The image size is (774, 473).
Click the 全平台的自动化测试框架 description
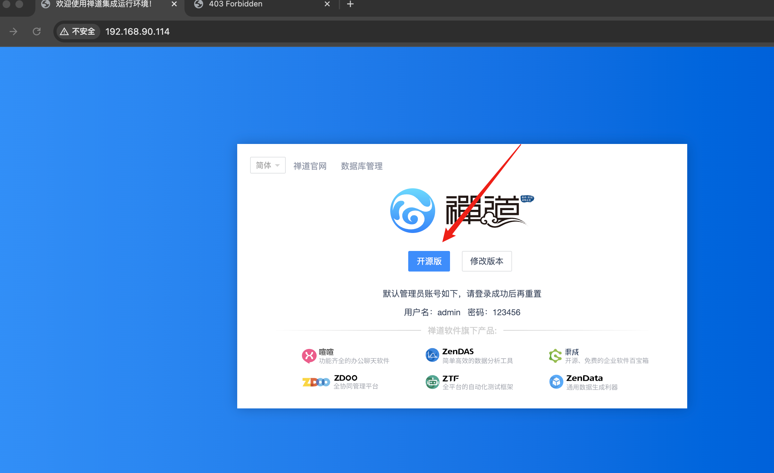478,387
